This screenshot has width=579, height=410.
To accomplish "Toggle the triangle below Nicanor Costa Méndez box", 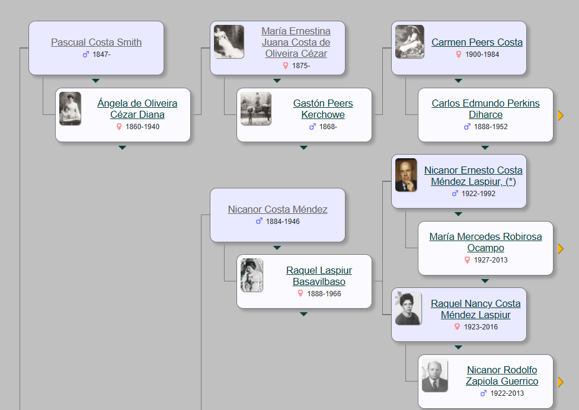I will click(x=277, y=248).
